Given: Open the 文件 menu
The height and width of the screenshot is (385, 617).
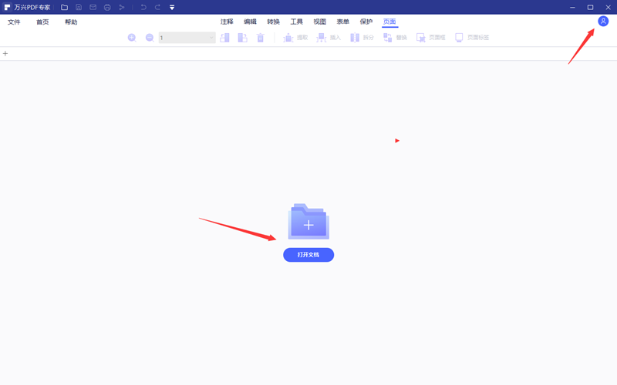Looking at the screenshot, I should (14, 22).
